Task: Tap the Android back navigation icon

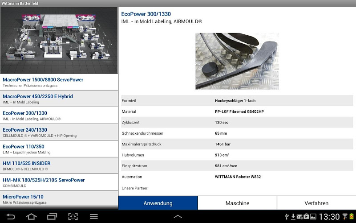Action: [x=10, y=216]
